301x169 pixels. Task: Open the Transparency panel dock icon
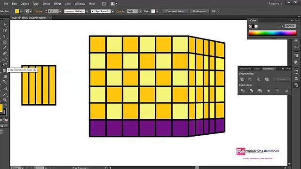296,62
